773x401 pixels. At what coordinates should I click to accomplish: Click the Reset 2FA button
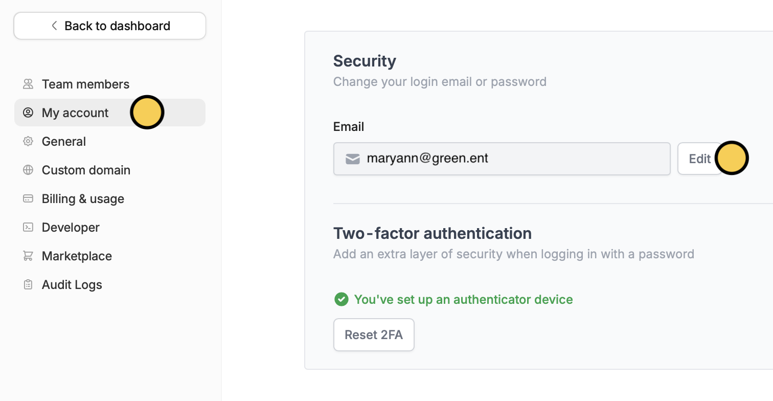374,335
